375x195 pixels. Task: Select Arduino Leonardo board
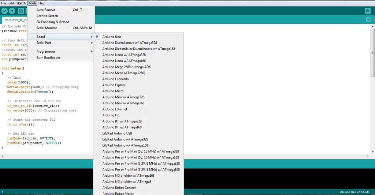tap(138, 79)
